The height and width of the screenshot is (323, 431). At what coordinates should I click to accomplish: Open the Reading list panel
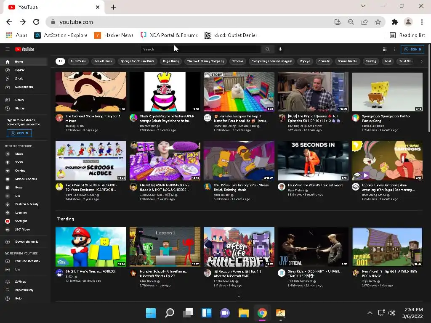(407, 35)
